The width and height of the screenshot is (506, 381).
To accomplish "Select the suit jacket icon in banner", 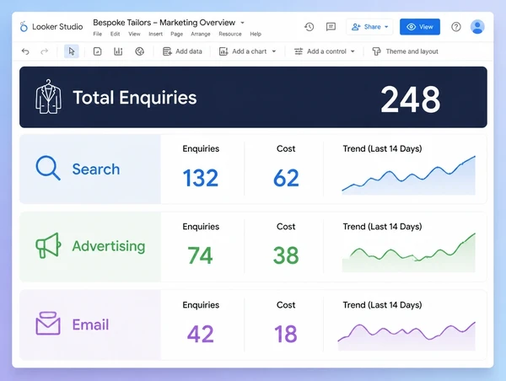I will click(x=48, y=97).
